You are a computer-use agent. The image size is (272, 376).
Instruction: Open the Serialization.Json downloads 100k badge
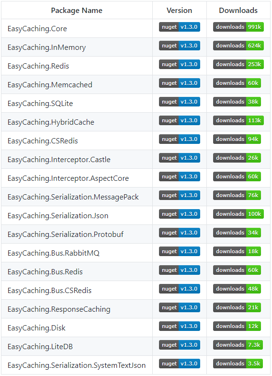click(x=238, y=214)
